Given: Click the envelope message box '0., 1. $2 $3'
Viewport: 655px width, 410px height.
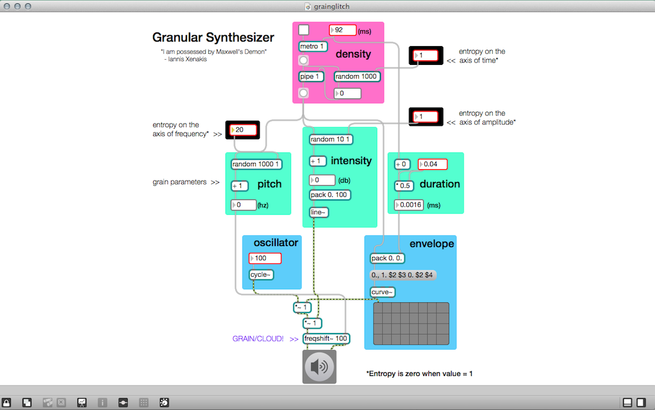Looking at the screenshot, I should [402, 275].
